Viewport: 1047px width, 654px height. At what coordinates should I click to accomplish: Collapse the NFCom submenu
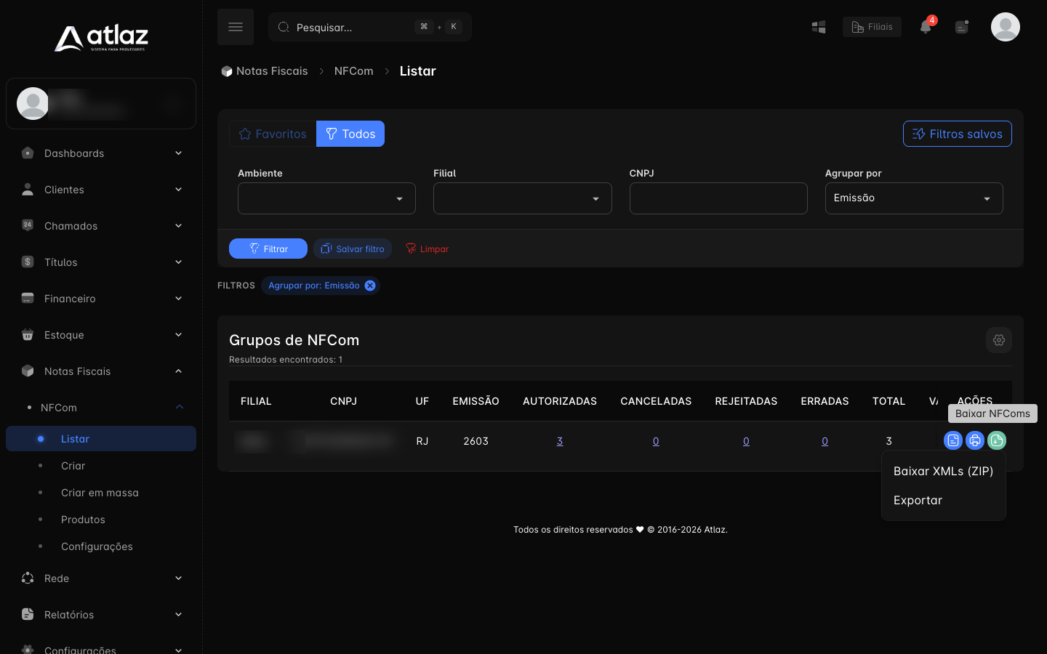pos(101,408)
